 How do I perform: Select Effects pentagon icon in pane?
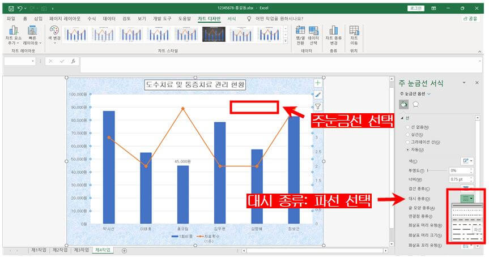coord(415,104)
